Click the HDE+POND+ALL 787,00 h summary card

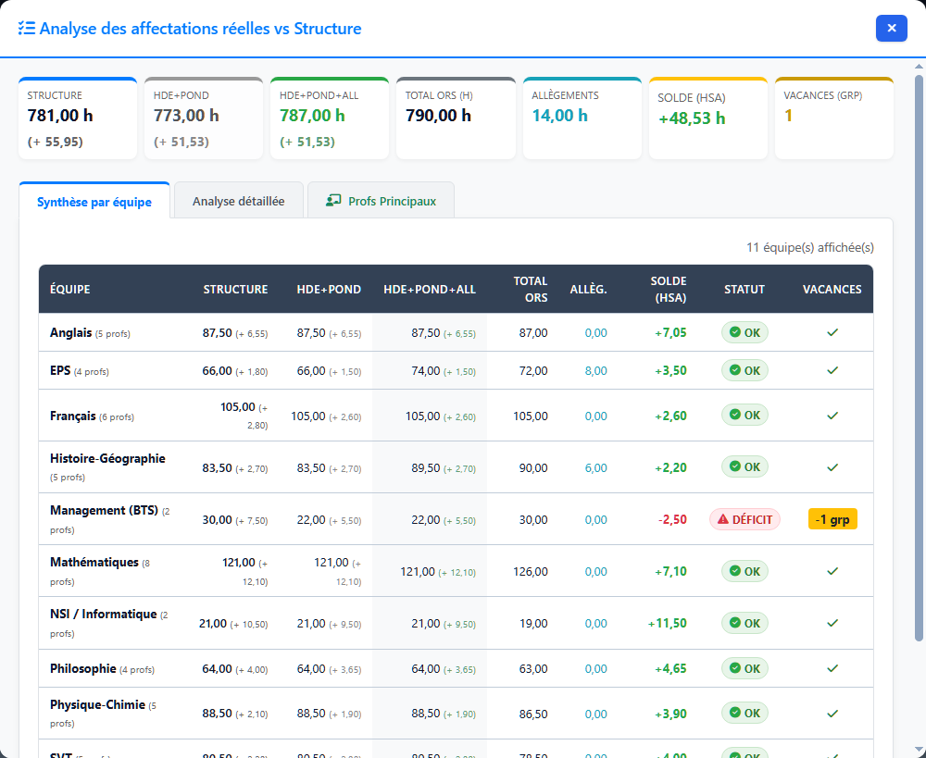click(330, 118)
